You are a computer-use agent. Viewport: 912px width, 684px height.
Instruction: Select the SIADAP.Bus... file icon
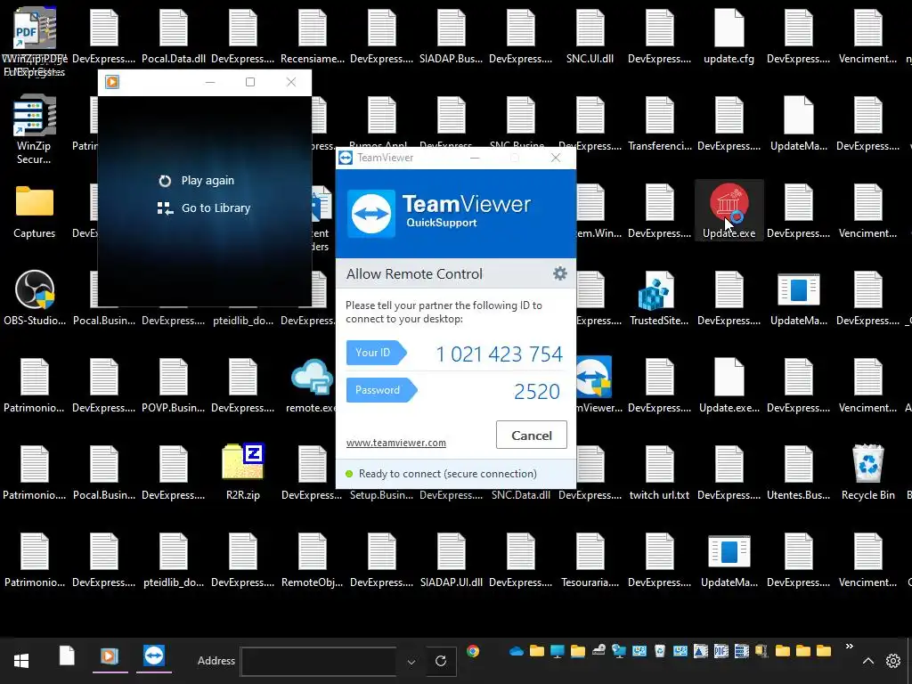(452, 36)
